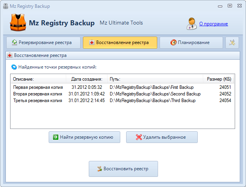Click the Восстановить реестр button
Viewport: 246px width, 187px height.
(x=123, y=169)
